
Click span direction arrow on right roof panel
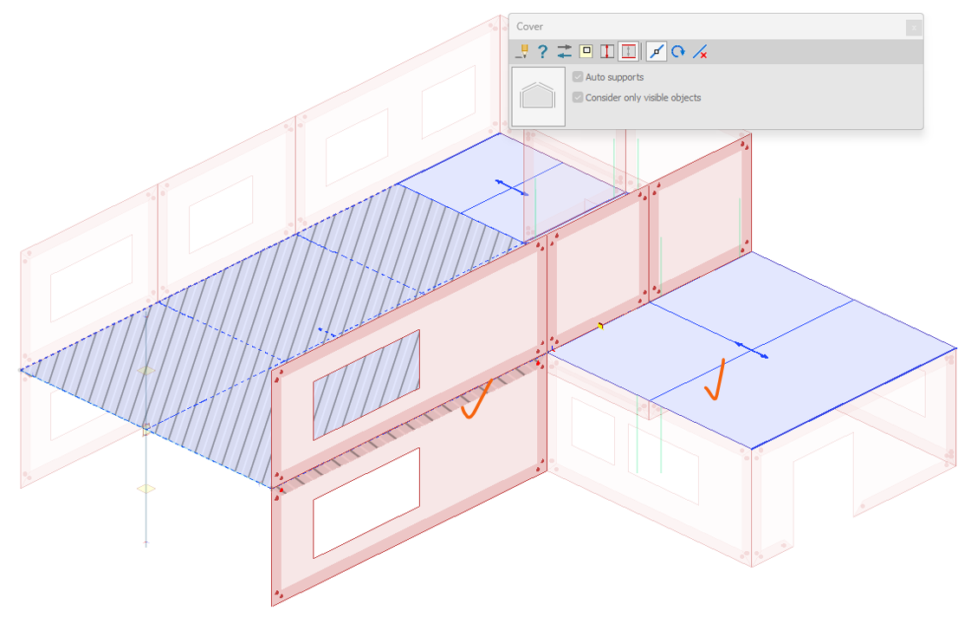pyautogui.click(x=752, y=350)
